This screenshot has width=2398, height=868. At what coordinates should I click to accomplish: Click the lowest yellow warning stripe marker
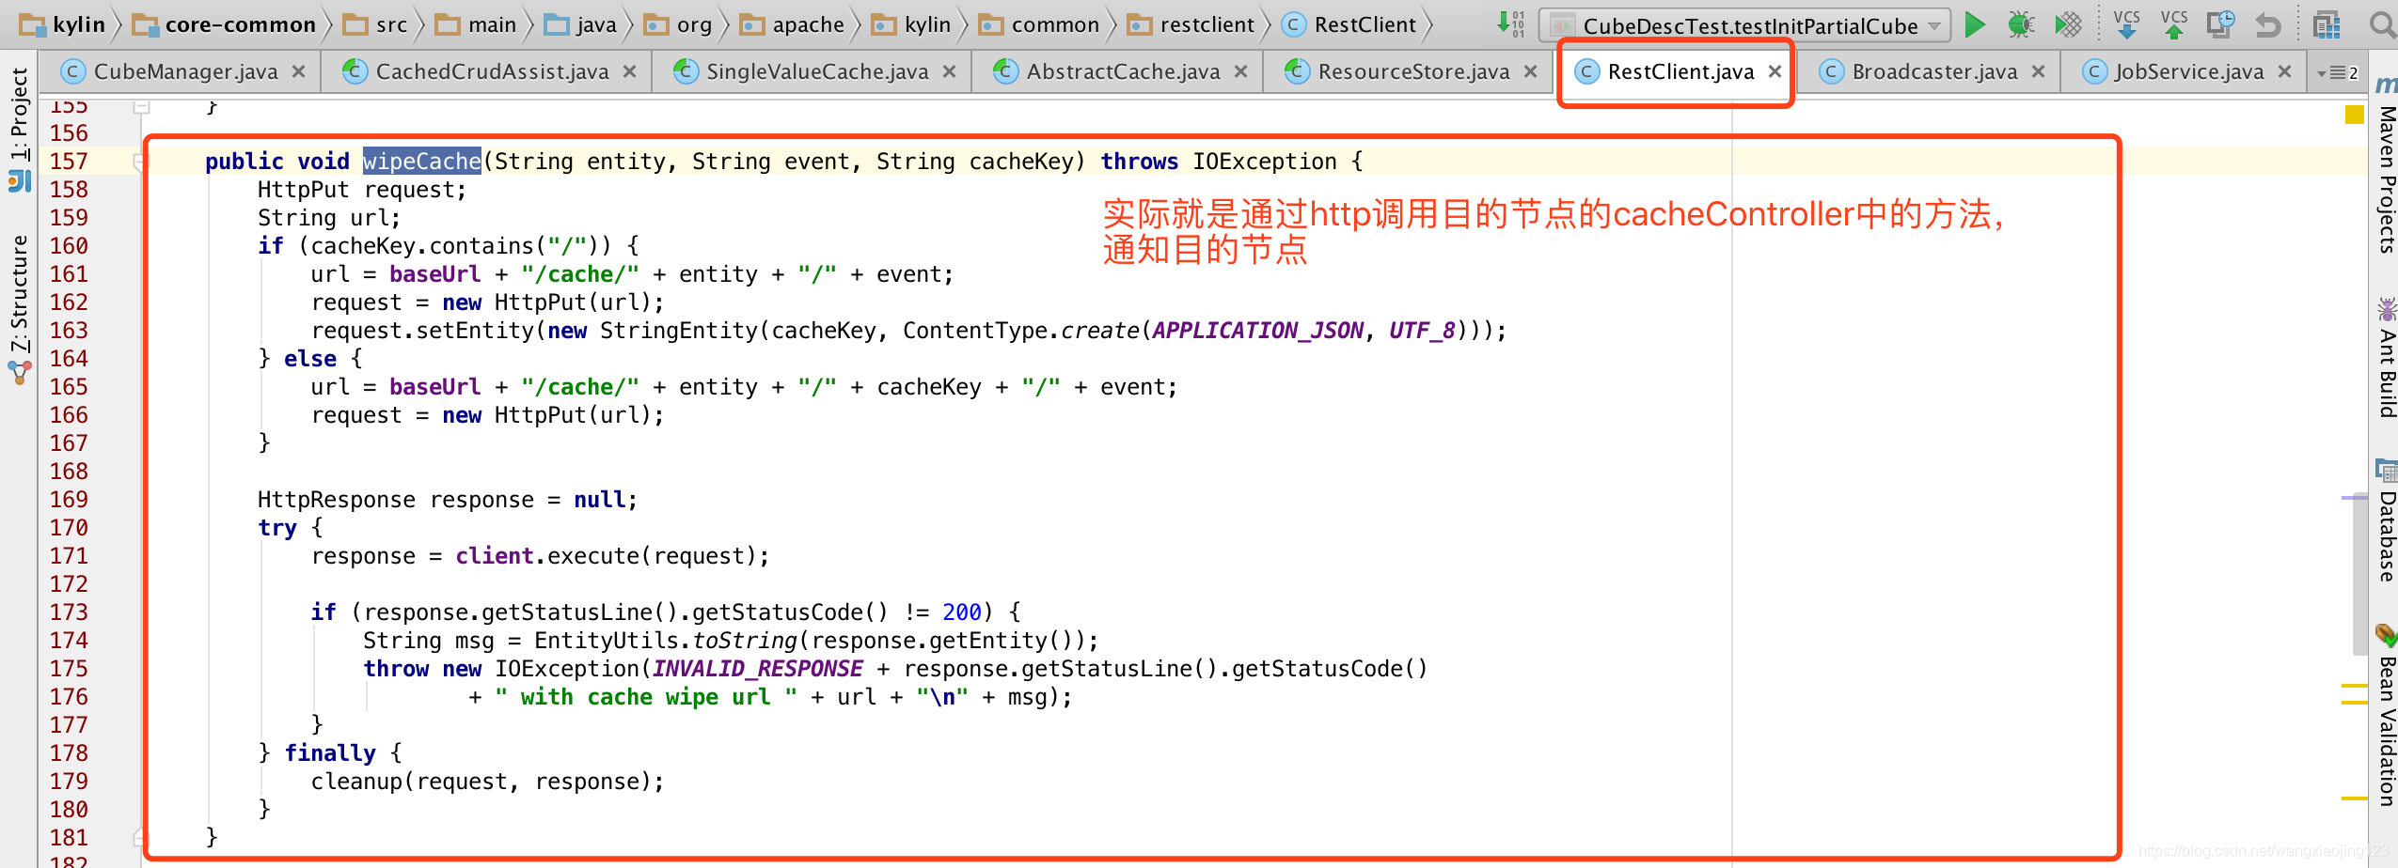[x=2354, y=798]
